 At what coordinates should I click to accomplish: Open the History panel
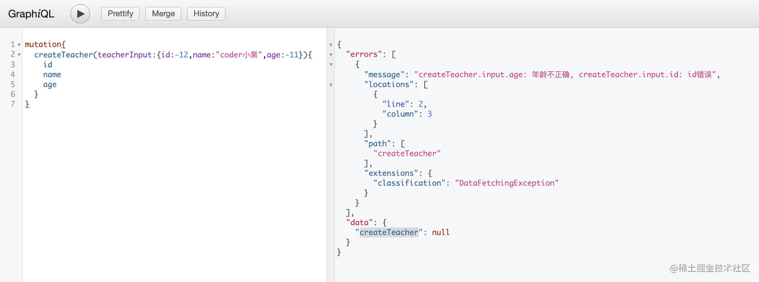tap(206, 14)
